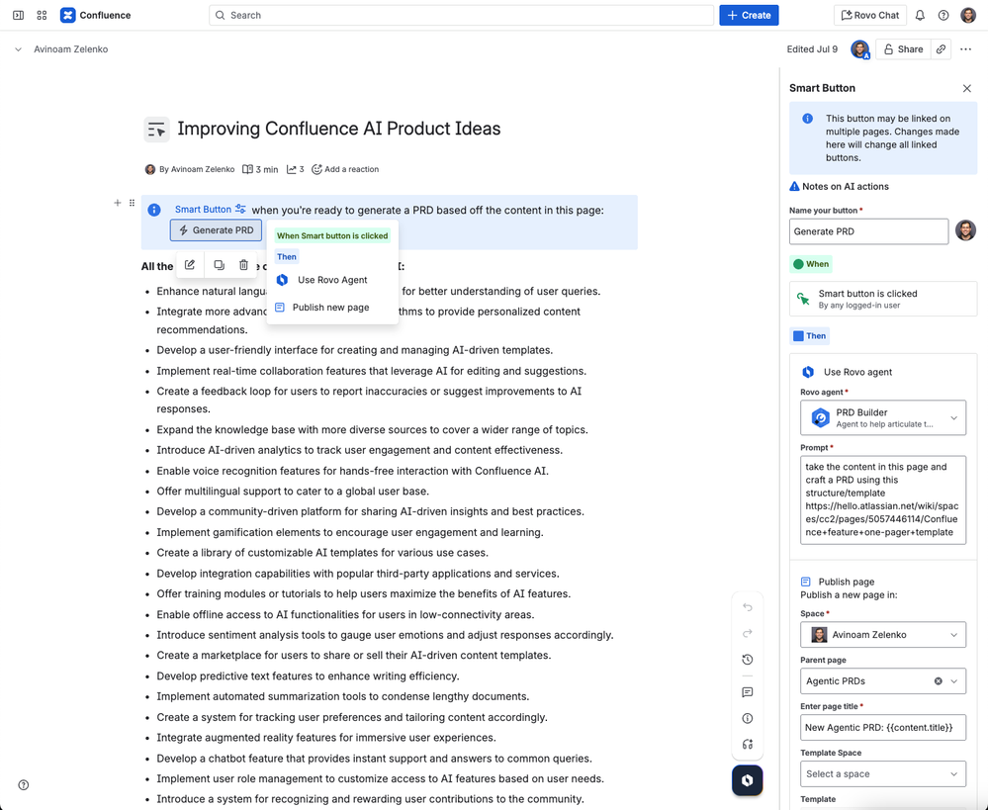988x810 pixels.
Task: Select Use Rovo Agent in the popup
Action: point(321,280)
